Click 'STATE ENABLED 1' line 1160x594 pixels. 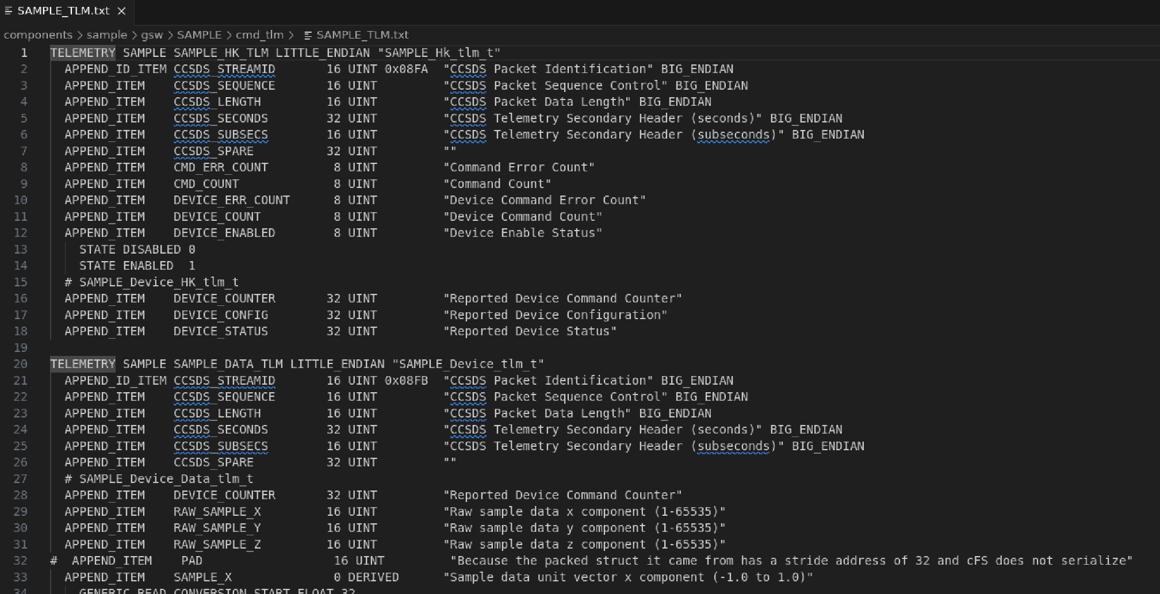pos(137,266)
